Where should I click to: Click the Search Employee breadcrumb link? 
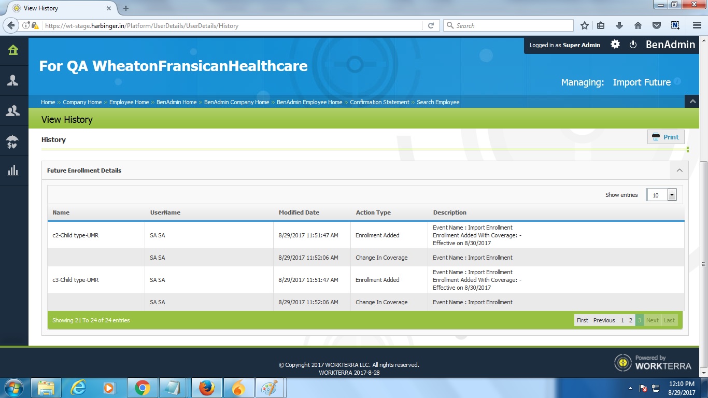pos(438,102)
